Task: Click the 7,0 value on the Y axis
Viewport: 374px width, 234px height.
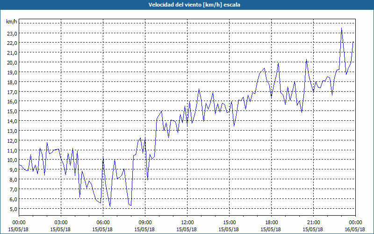Action: 13,190
